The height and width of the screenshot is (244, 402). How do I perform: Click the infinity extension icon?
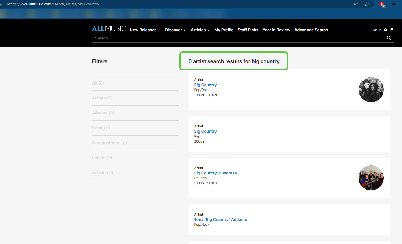pyautogui.click(x=394, y=4)
